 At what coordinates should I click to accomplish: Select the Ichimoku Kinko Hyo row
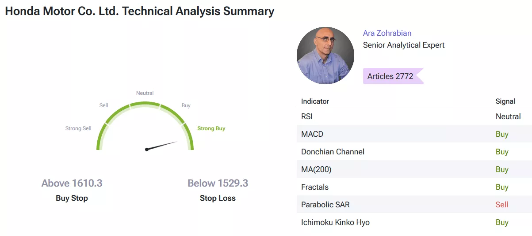(x=414, y=222)
